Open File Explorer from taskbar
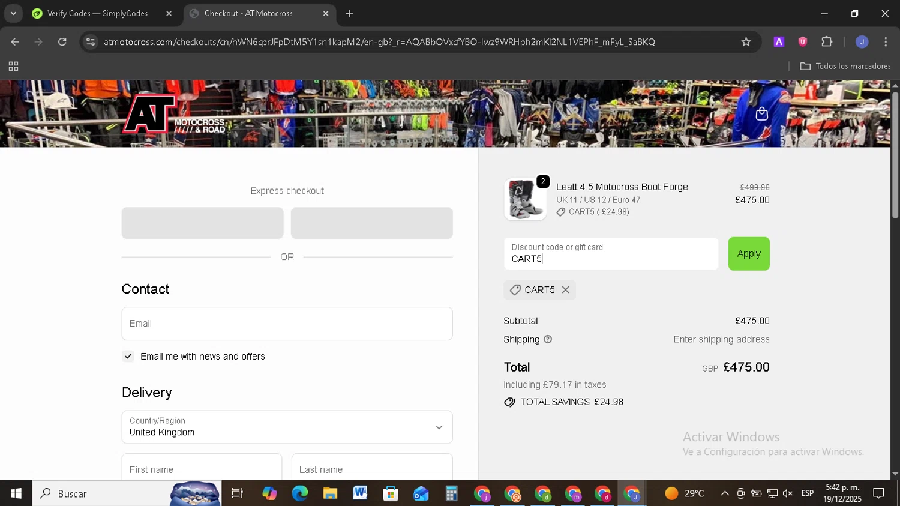The image size is (900, 506). coord(330,493)
